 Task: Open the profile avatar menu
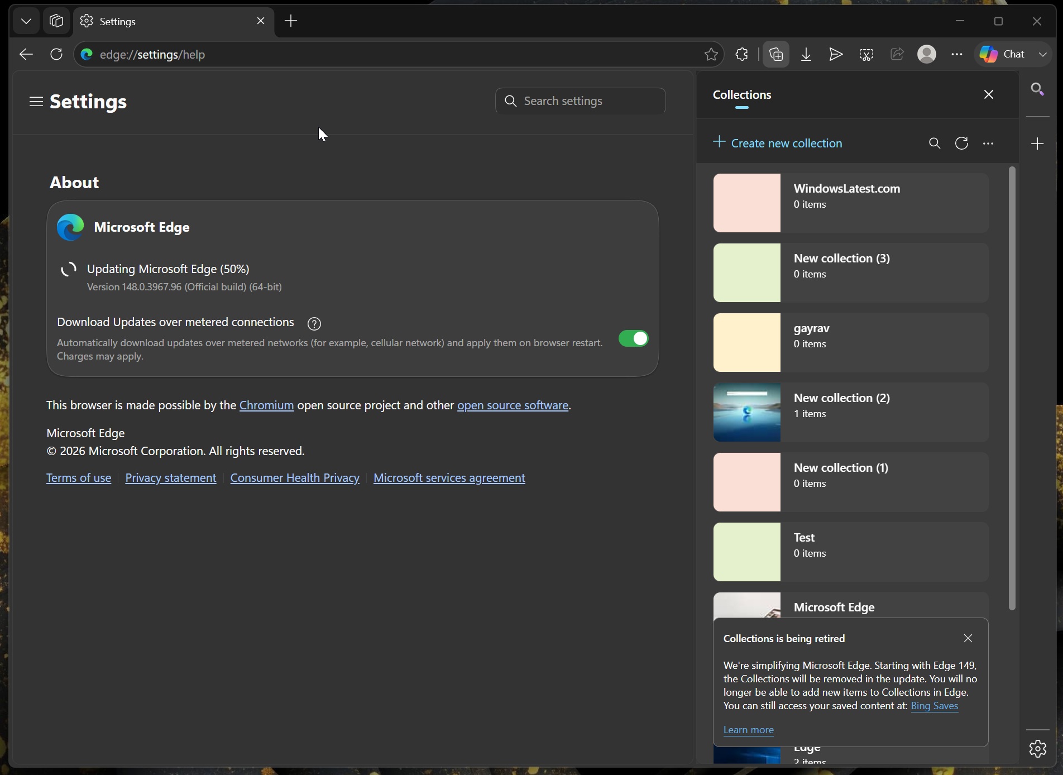point(927,55)
